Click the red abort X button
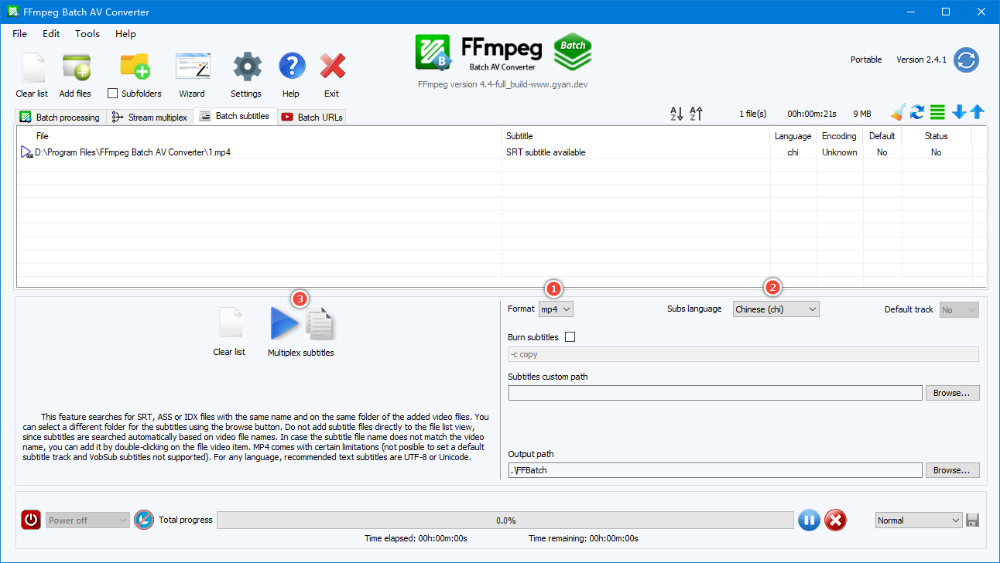This screenshot has height=563, width=1000. click(835, 520)
